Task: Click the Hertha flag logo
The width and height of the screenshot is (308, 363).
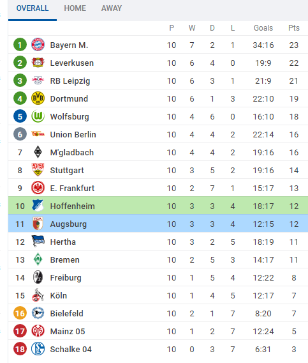Action: click(38, 241)
